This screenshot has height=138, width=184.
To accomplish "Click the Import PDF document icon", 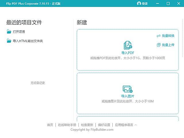I will point(128,45).
